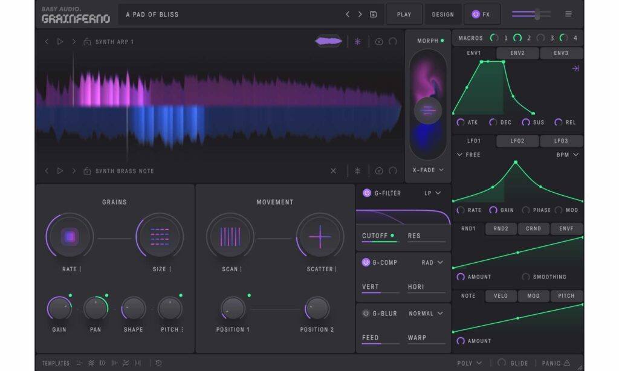
Task: Load the next preset with the right arrow
Action: (360, 15)
